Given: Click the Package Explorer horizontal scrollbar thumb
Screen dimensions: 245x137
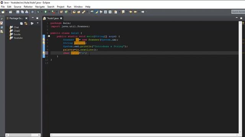Looking at the screenshot, I should pos(20,135).
